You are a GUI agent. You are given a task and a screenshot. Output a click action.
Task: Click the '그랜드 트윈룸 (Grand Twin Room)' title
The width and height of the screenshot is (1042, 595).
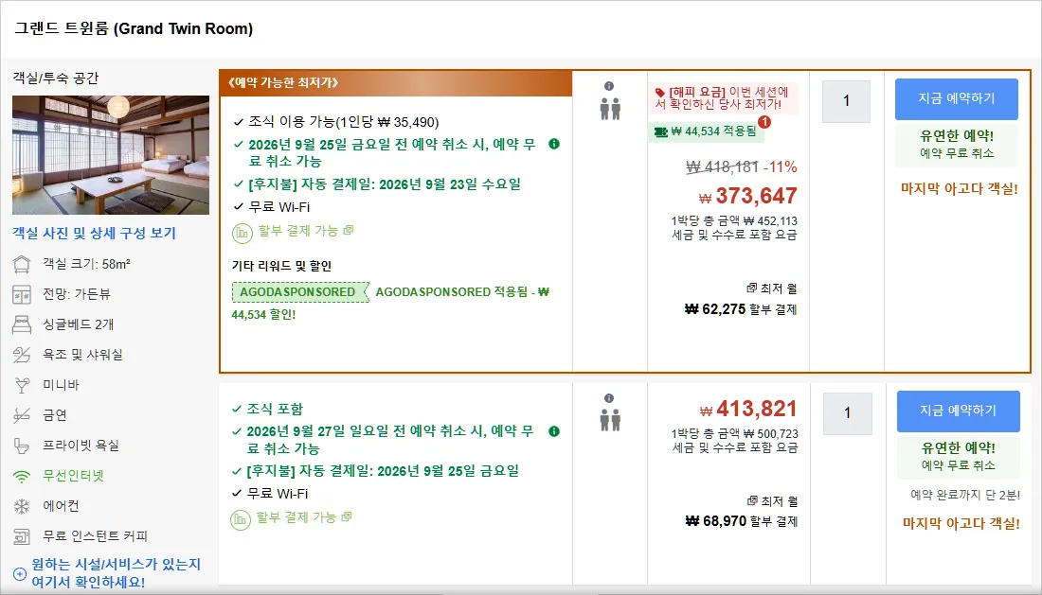click(134, 29)
